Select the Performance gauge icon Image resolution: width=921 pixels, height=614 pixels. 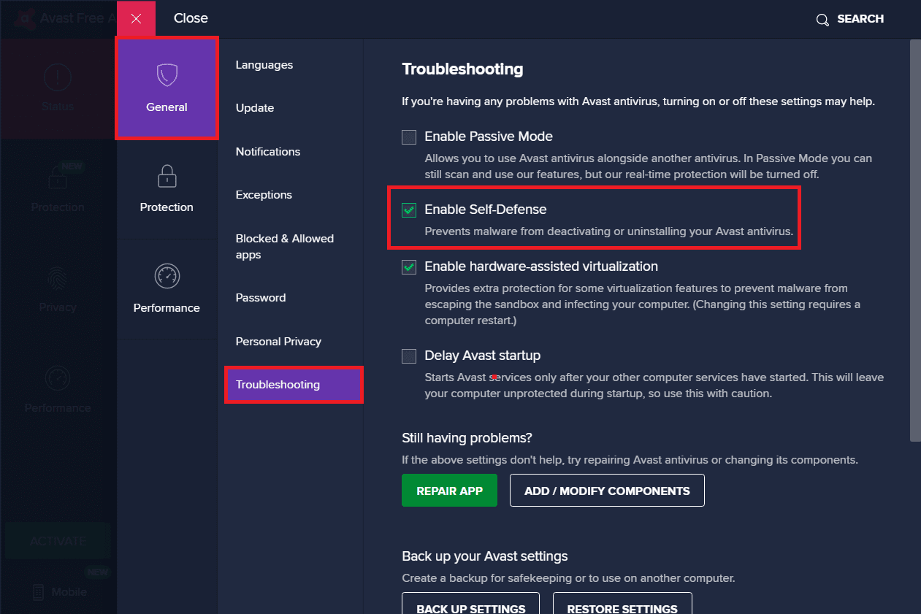pos(167,276)
